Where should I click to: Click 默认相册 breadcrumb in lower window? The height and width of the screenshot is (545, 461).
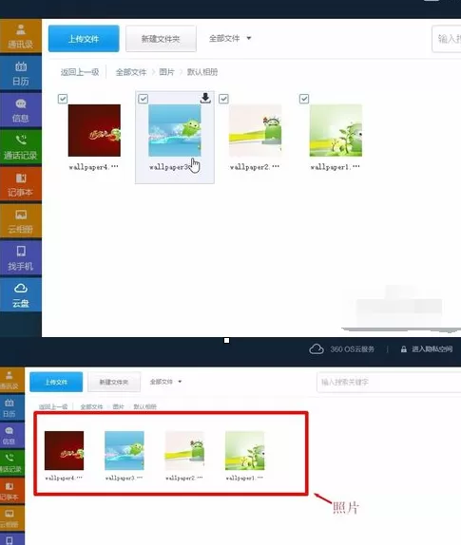tap(145, 406)
